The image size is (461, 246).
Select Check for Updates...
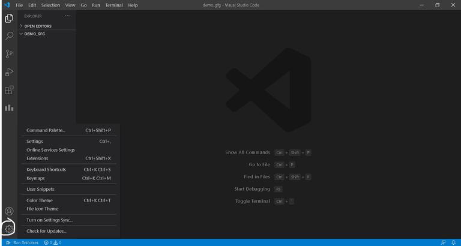69,231
